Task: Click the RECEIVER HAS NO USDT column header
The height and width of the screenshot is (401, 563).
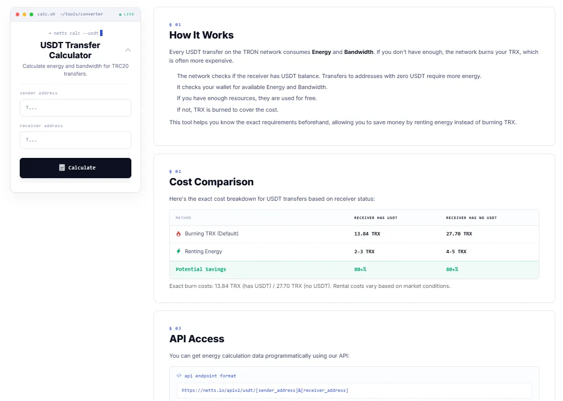Action: 471,218
